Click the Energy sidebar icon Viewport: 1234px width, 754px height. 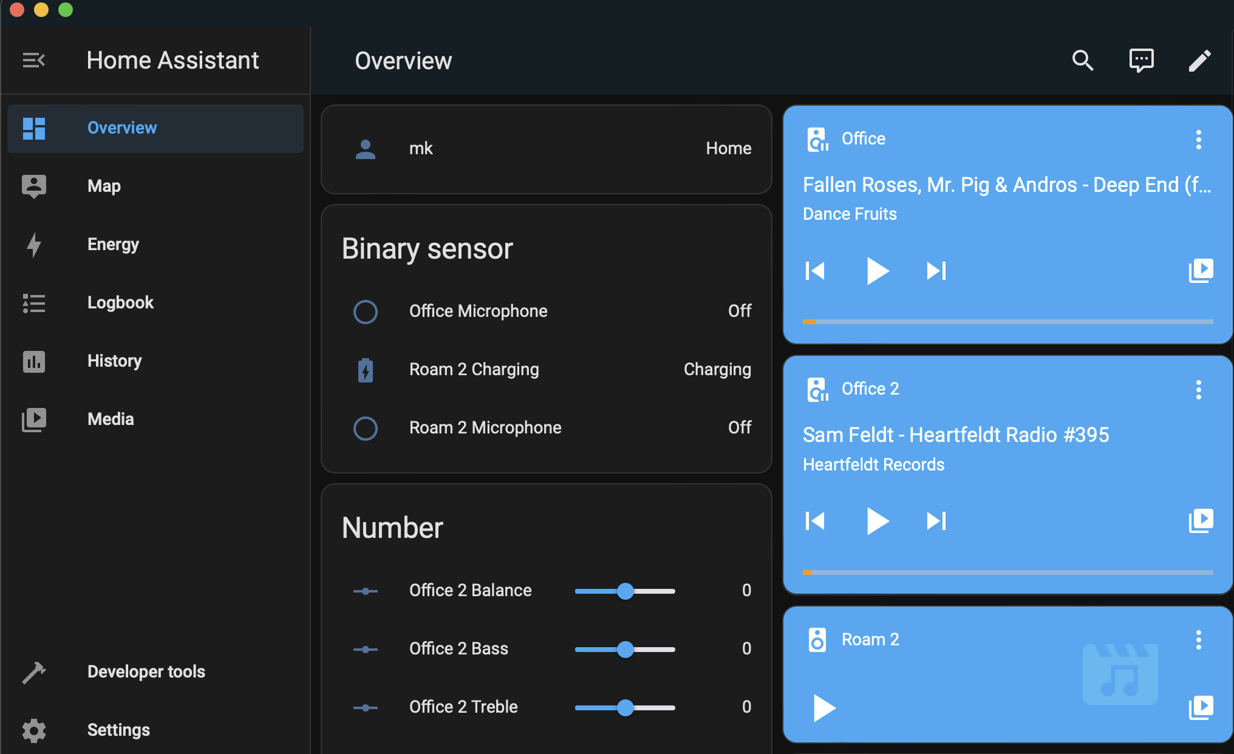33,244
